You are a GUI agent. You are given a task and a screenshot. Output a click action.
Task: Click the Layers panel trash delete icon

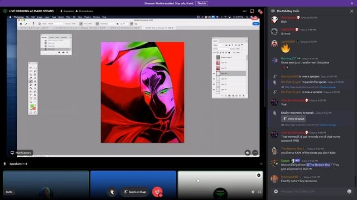tap(244, 96)
